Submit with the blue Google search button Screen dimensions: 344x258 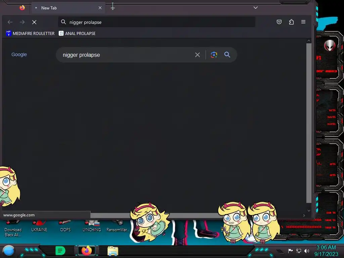pos(227,55)
